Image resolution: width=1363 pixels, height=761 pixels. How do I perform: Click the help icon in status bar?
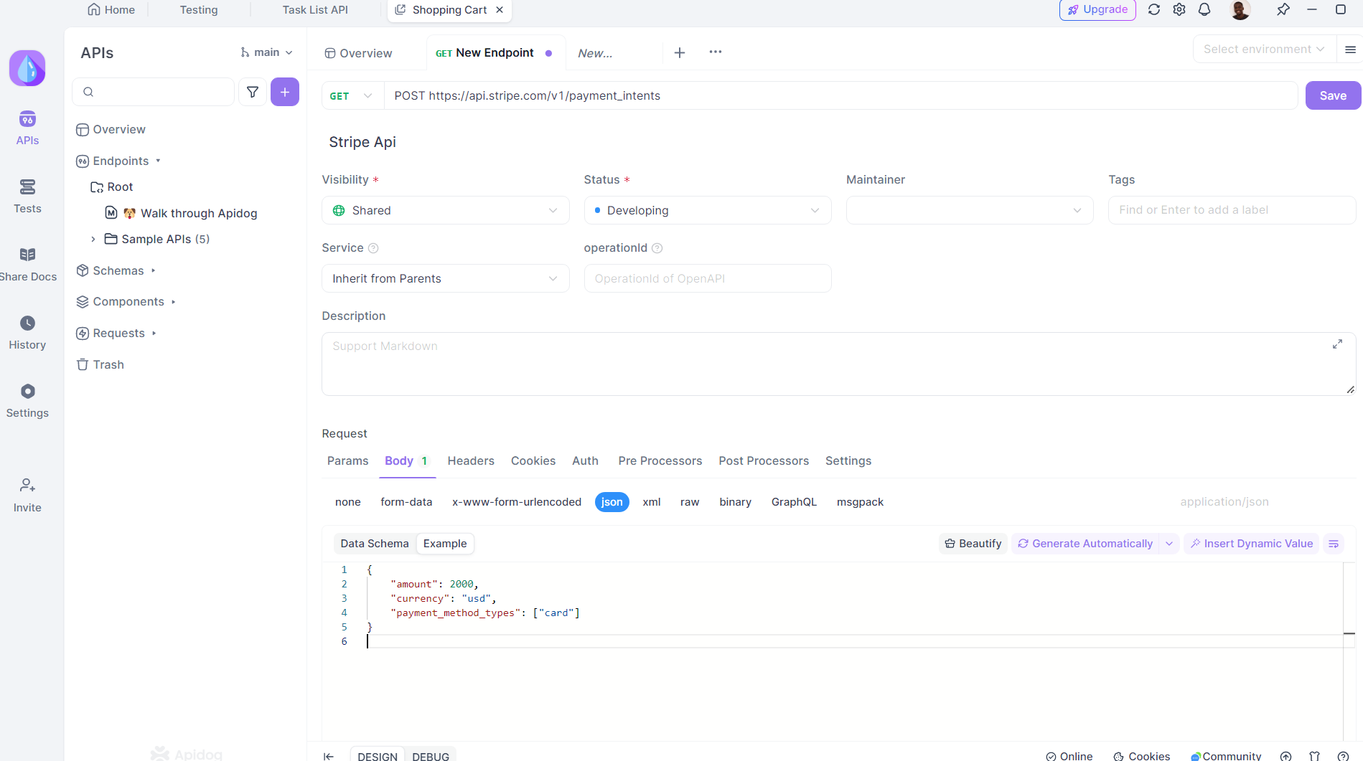click(x=1344, y=756)
